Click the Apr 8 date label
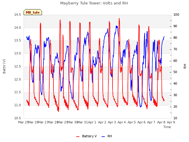 [161, 122]
